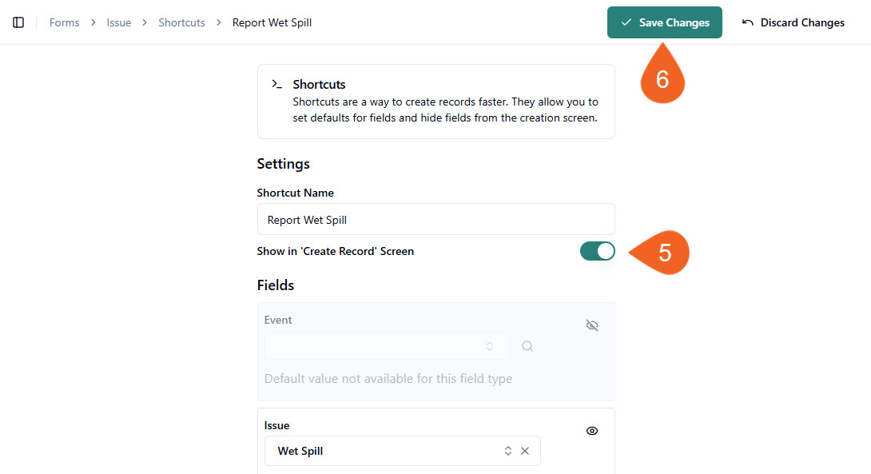Image resolution: width=871 pixels, height=474 pixels.
Task: Open the Issue dropdown showing Wet Spill
Action: [x=402, y=451]
